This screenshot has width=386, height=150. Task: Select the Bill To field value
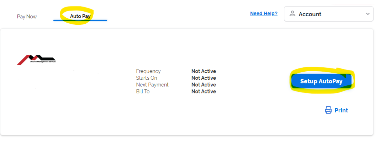click(204, 91)
